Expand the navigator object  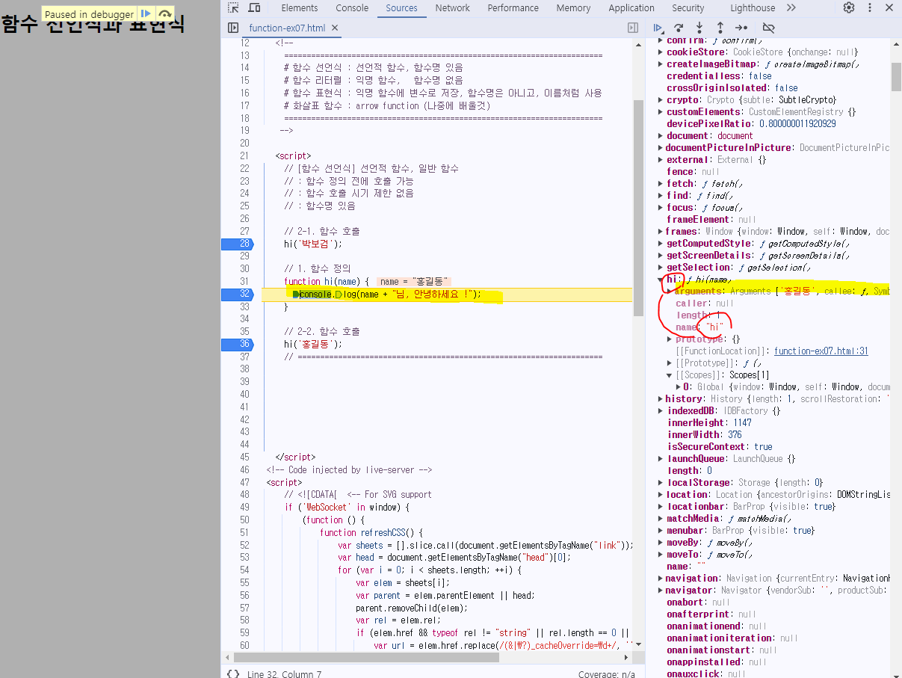point(661,591)
